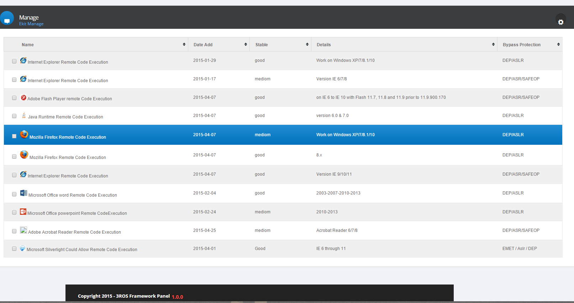
Task: Click IE icon in the 2015-01-17 row
Action: point(23,79)
